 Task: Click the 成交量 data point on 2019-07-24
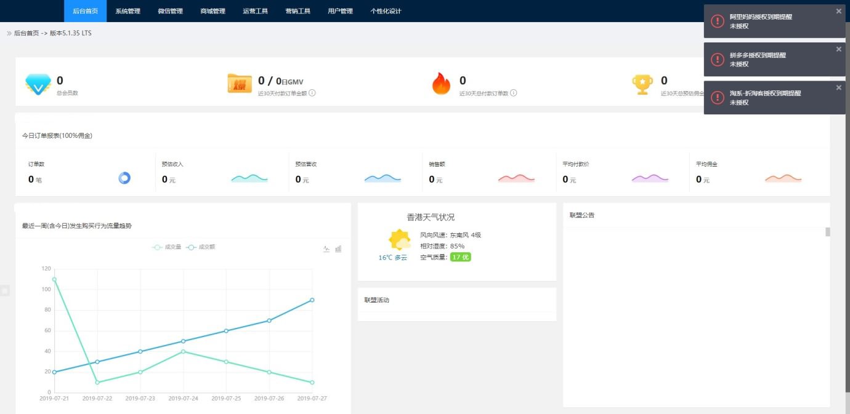pyautogui.click(x=184, y=351)
